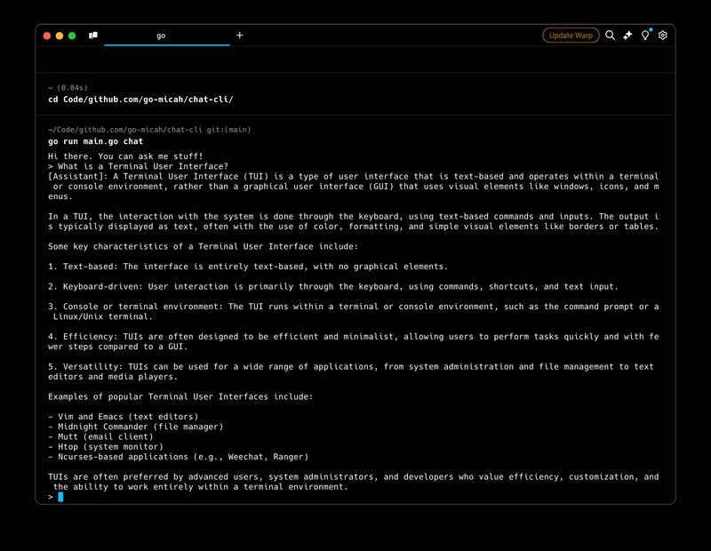Click the blinking cursor block
Viewport: 711px width, 551px height.
(59, 498)
